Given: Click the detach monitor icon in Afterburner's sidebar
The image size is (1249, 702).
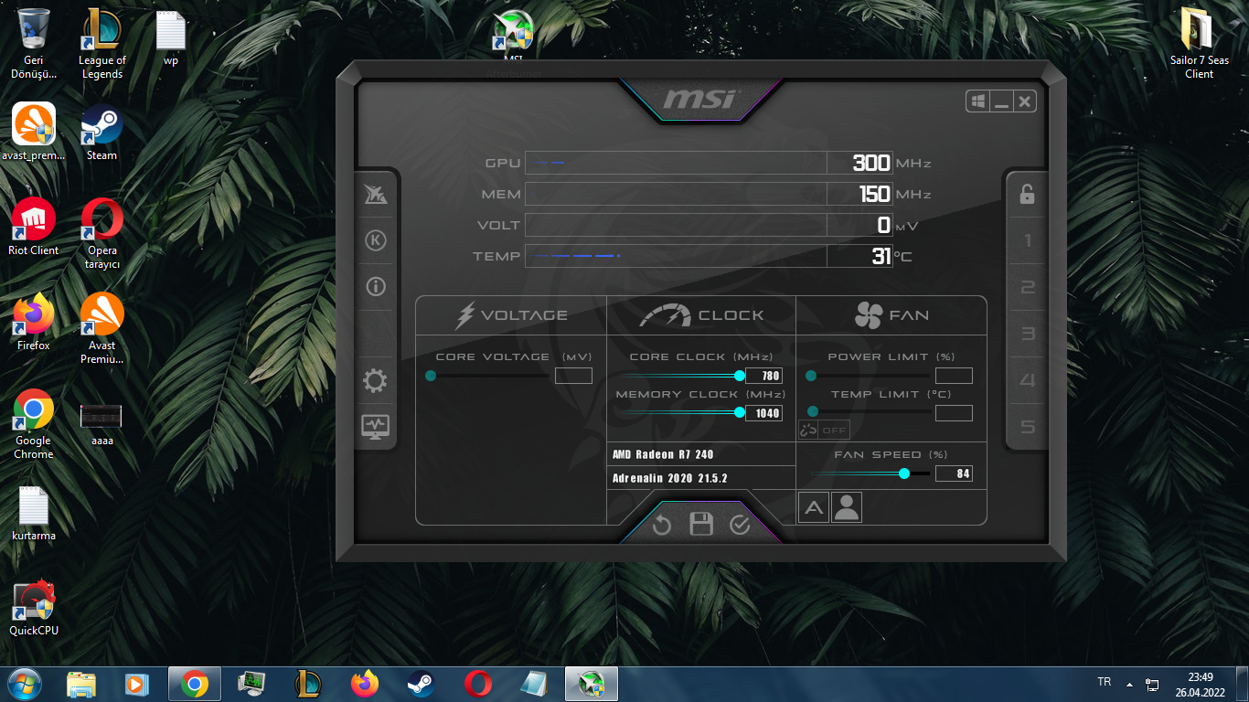Looking at the screenshot, I should (375, 426).
